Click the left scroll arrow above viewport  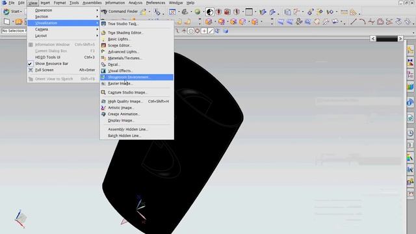(x=372, y=39)
